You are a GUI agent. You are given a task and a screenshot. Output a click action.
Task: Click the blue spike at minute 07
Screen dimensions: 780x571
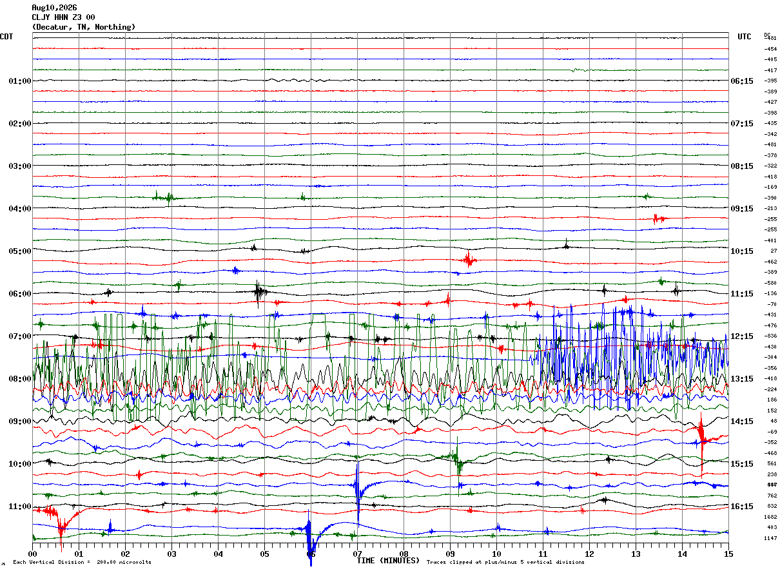click(x=358, y=493)
